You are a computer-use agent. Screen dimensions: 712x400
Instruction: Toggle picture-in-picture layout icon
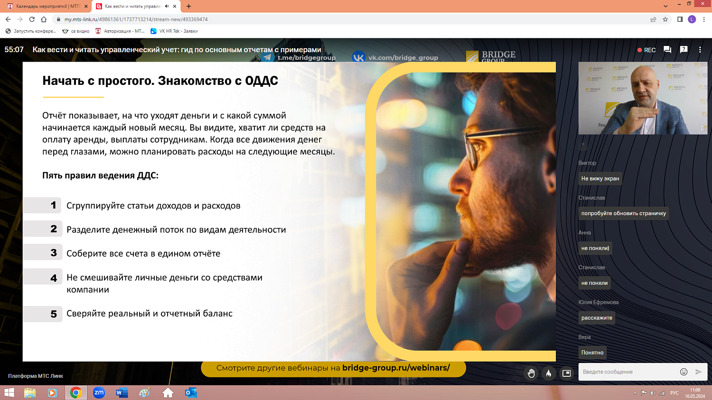[566, 373]
